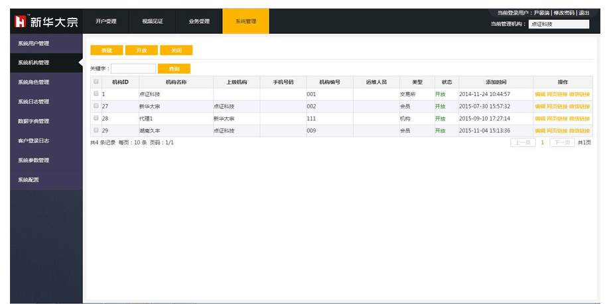Click the 修改密码 link
Image resolution: width=609 pixels, height=304 pixels.
click(x=564, y=13)
